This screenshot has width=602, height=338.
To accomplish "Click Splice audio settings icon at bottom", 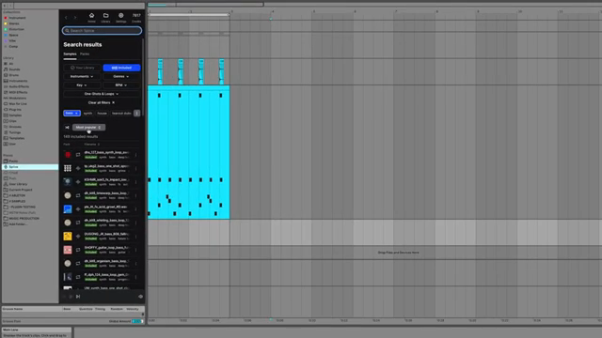I will point(140,297).
